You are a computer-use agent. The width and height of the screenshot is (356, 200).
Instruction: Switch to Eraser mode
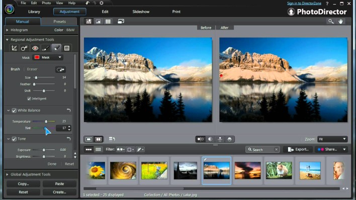[x=32, y=69]
